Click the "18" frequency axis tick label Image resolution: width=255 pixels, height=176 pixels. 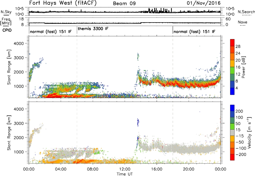pyautogui.click(x=21, y=19)
